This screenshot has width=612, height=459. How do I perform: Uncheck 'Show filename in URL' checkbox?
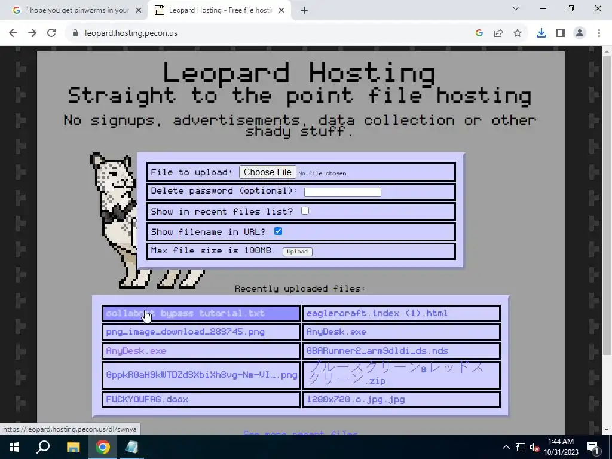(278, 231)
